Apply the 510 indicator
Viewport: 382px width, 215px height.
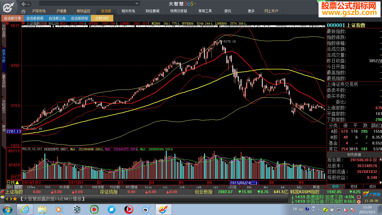pyautogui.click(x=48, y=187)
